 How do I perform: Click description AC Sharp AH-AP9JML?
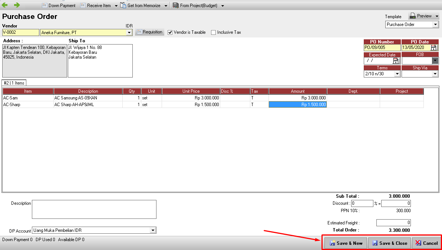coord(88,105)
